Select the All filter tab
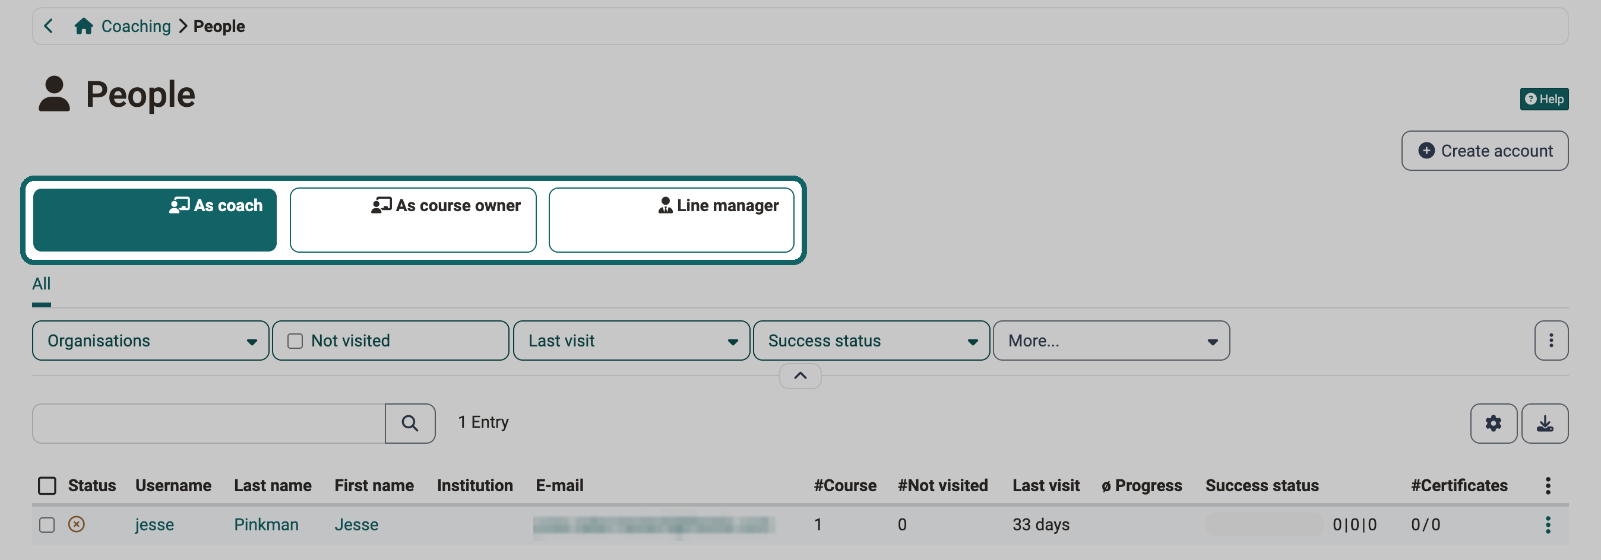 (41, 284)
